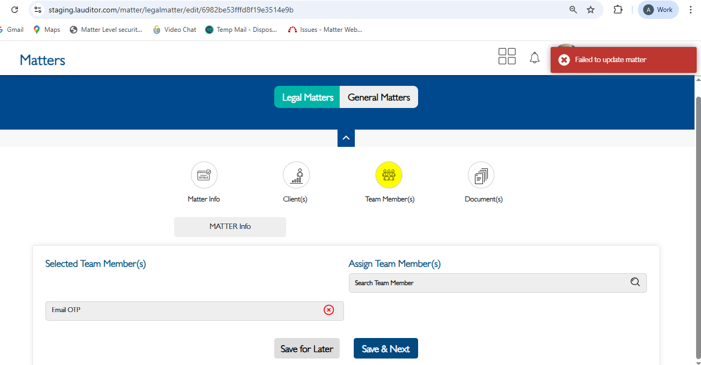
Task: Dismiss the Failed to update matter error icon
Action: tap(564, 60)
